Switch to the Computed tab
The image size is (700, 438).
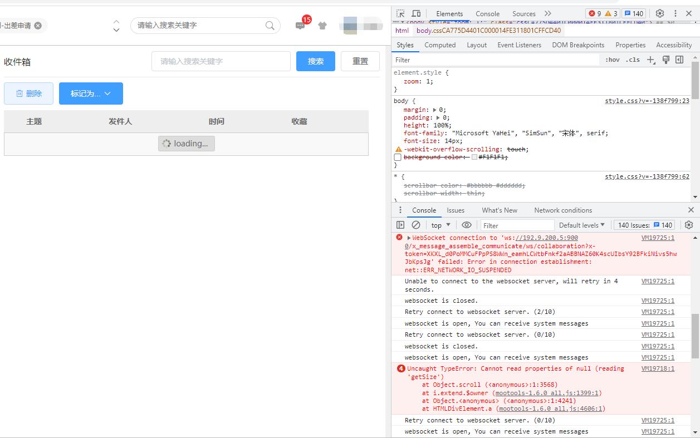pos(440,45)
